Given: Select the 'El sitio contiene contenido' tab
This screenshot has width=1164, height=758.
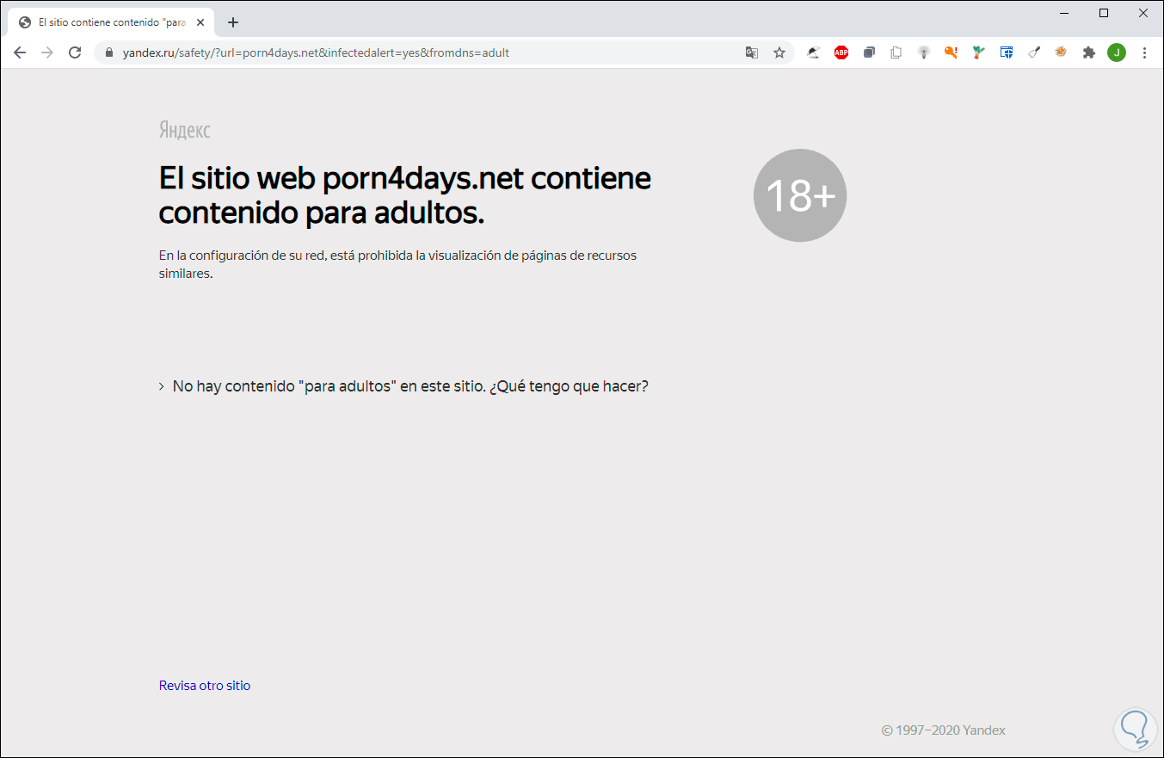Looking at the screenshot, I should [x=112, y=22].
